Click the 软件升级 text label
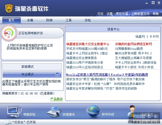Screen dimensions: 162x125 pos(108,114)
